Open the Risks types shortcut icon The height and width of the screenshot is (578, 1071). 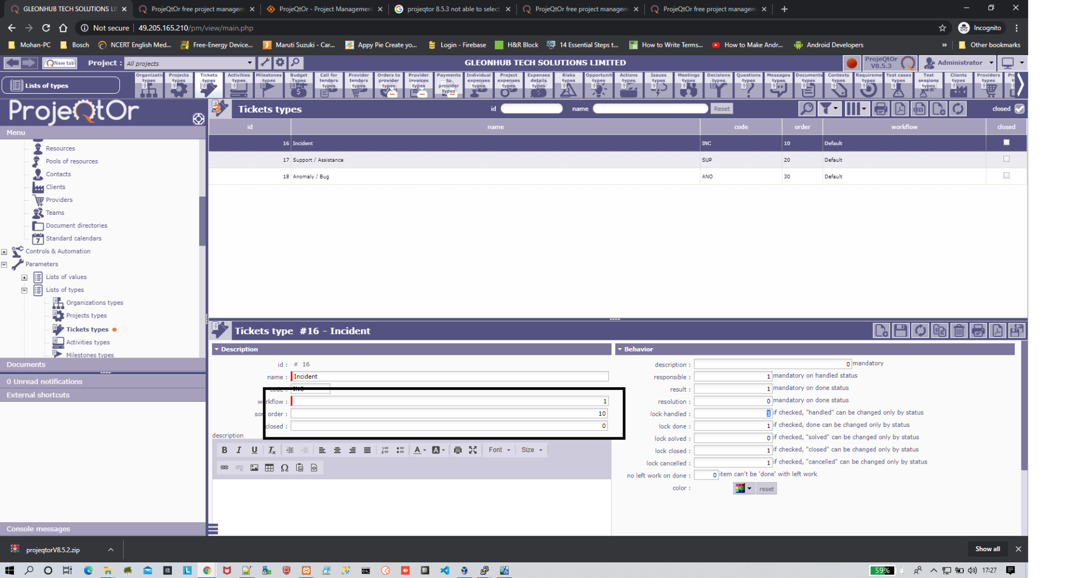click(568, 85)
